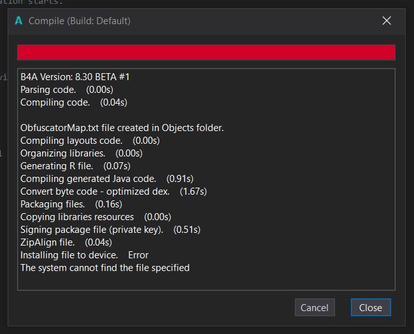Click the Close button
The image size is (414, 334).
coord(370,307)
